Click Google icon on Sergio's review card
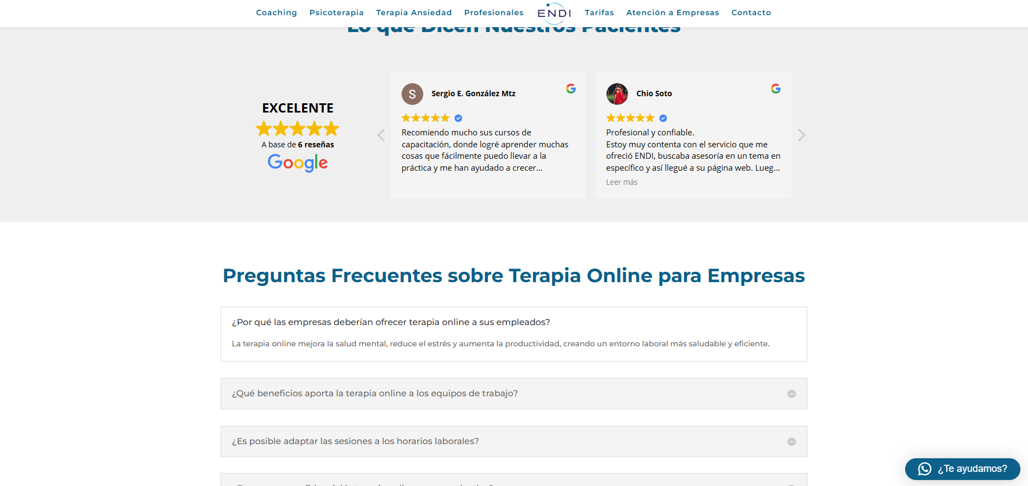The width and height of the screenshot is (1028, 486). [x=571, y=89]
